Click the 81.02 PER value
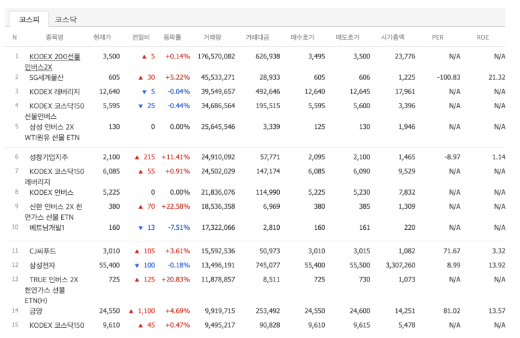520x338 pixels. [x=451, y=311]
